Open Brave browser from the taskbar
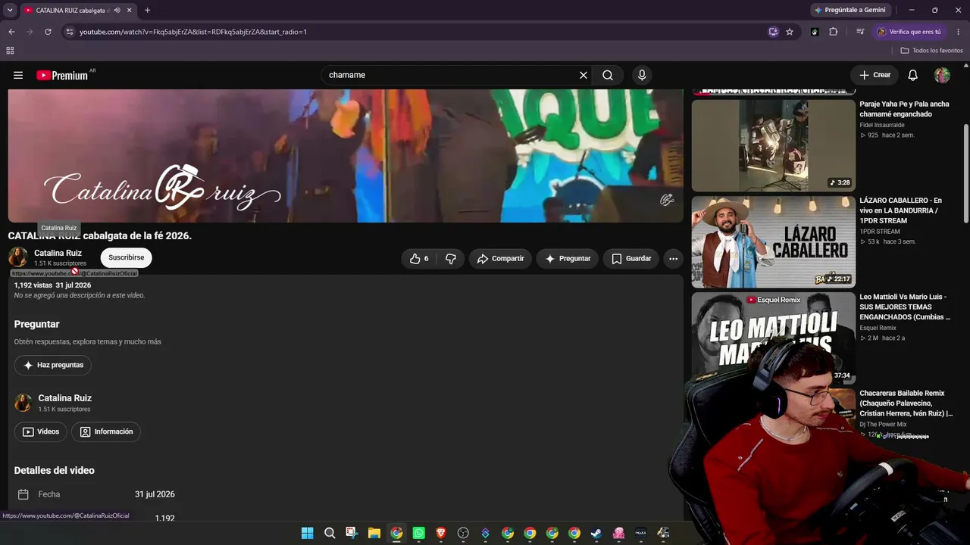The height and width of the screenshot is (545, 970). pos(441,533)
